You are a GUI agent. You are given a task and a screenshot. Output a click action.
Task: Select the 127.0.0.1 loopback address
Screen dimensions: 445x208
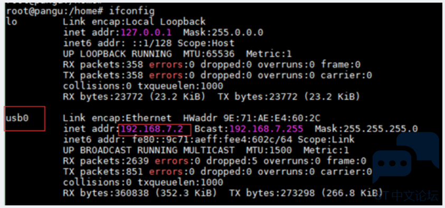[146, 33]
